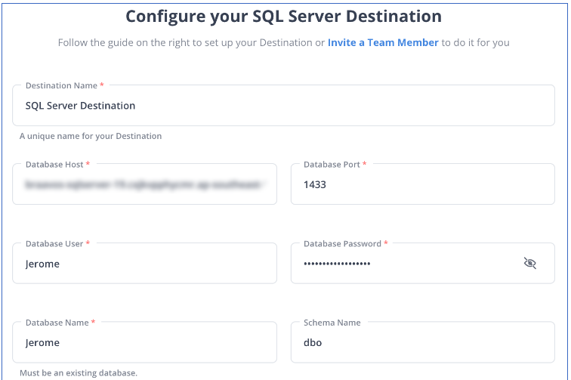This screenshot has height=380, width=571.
Task: Select the Schema Name field containing dbo
Action: [423, 342]
